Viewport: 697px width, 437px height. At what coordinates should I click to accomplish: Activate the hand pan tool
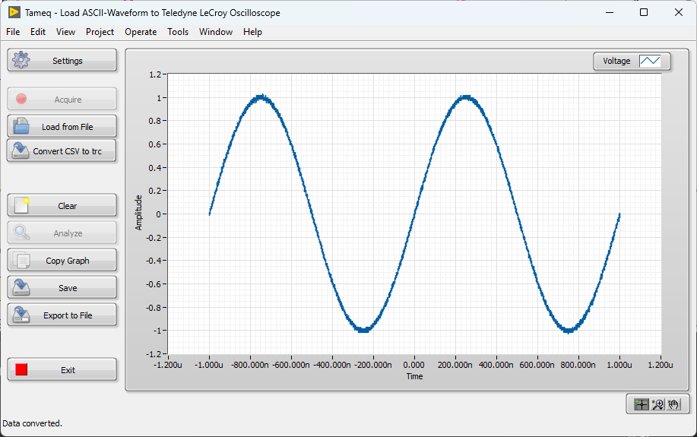(x=673, y=405)
